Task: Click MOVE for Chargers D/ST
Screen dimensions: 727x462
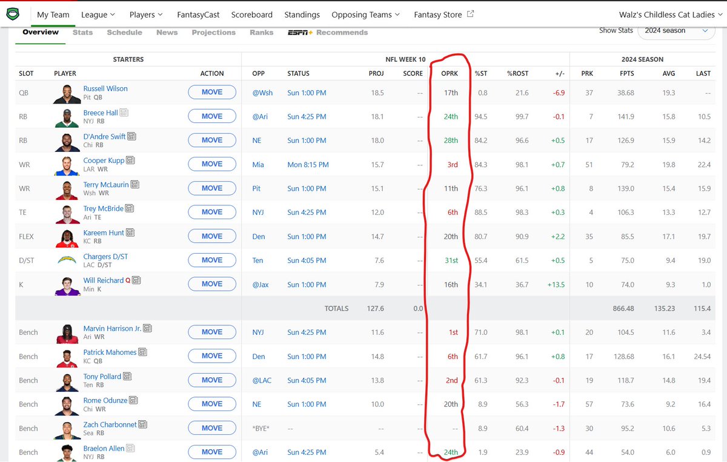Action: 212,260
